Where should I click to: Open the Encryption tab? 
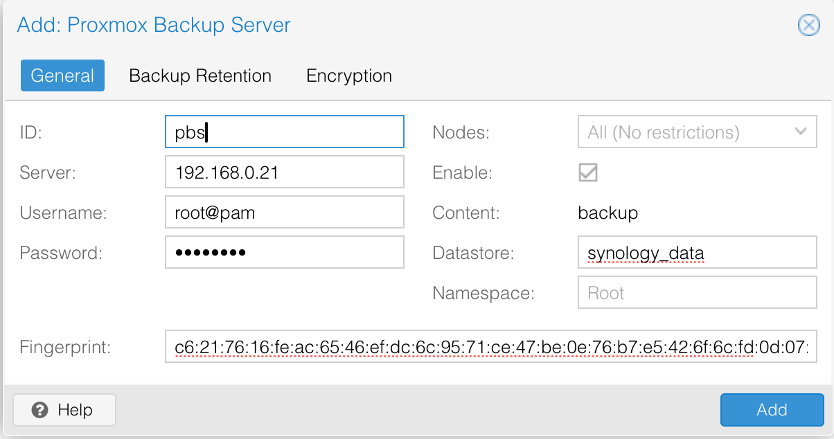coord(349,75)
